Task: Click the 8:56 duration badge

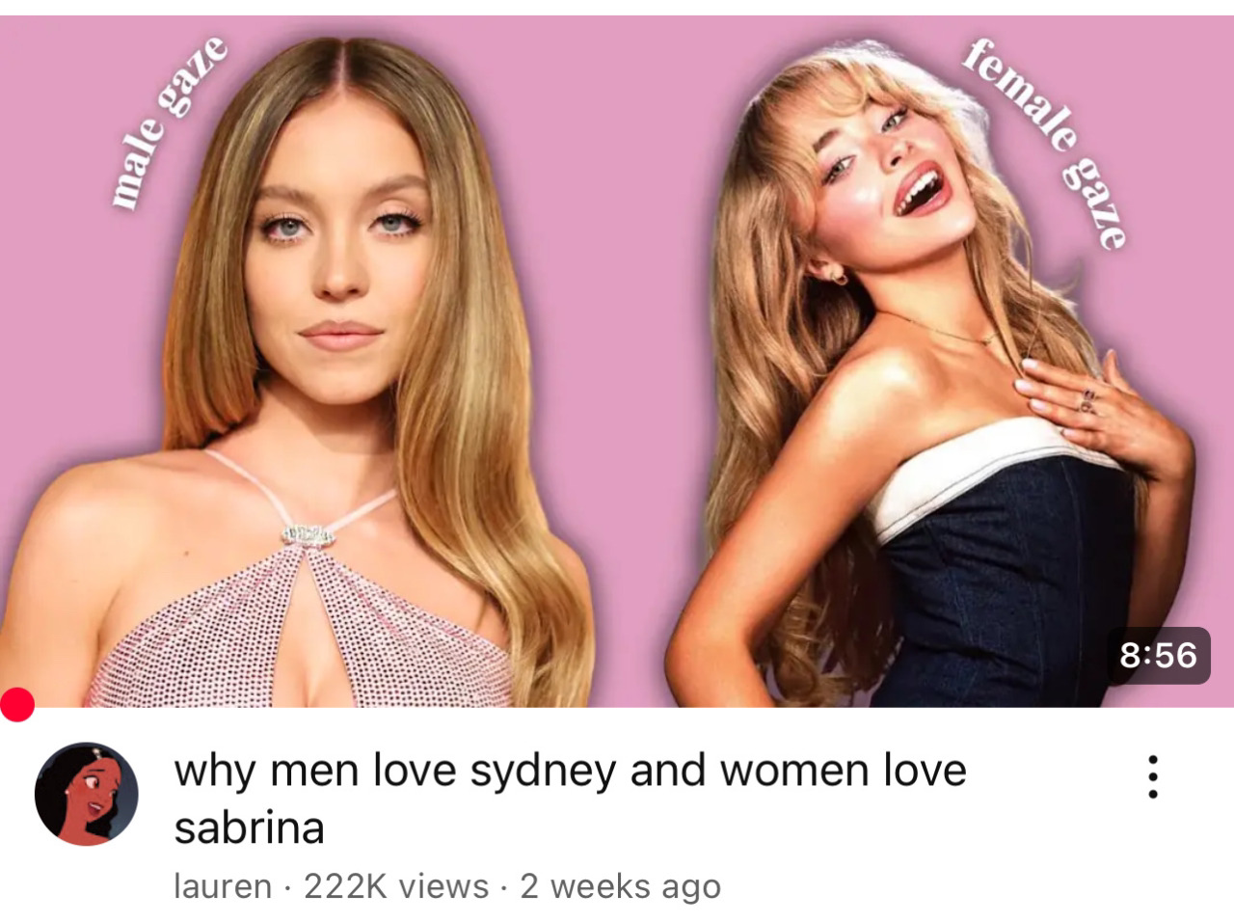Action: coord(1158,656)
